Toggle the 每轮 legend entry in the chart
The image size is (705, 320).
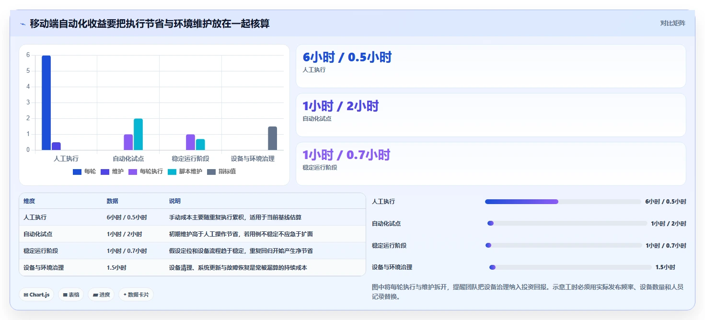click(84, 171)
